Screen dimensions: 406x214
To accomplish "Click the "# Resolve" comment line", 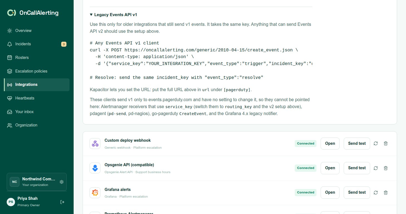I will coord(176,78).
